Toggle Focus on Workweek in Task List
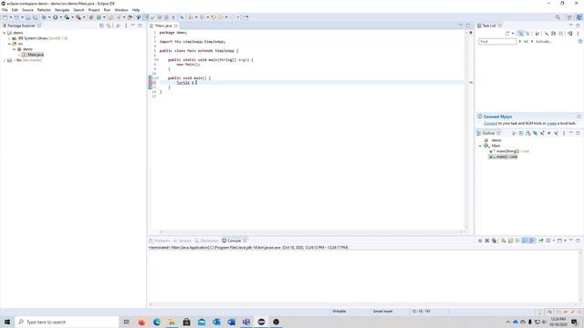Image resolution: width=584 pixels, height=328 pixels. click(537, 34)
